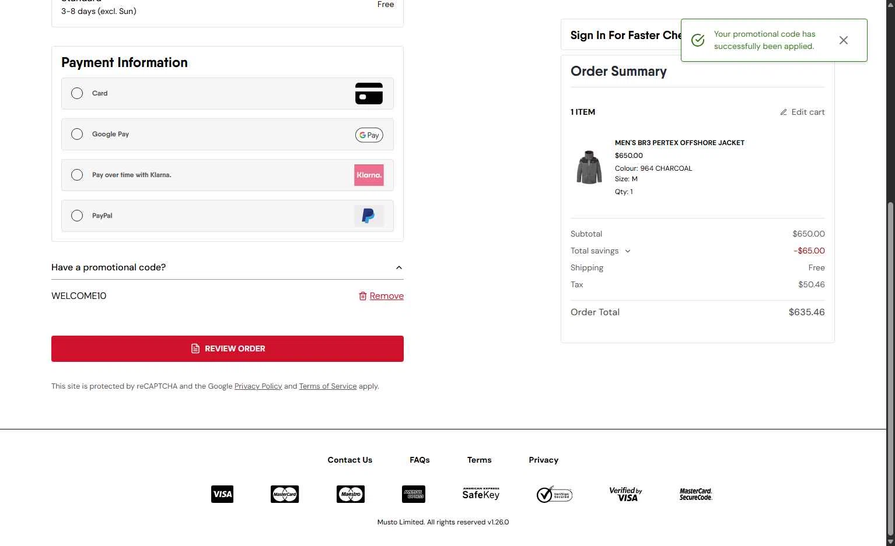This screenshot has width=895, height=546.
Task: Click the document icon on Review Order
Action: (x=195, y=348)
